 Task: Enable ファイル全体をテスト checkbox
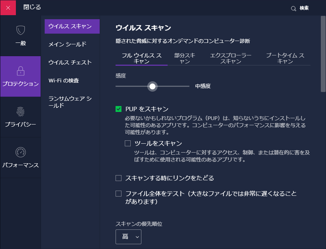pos(119,194)
